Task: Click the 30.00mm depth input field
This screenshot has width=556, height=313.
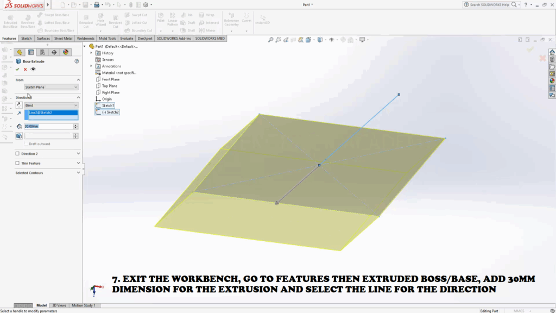Action: [48, 126]
